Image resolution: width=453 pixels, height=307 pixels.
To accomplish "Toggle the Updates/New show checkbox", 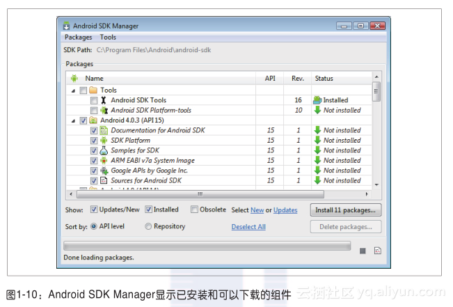I will tap(94, 210).
